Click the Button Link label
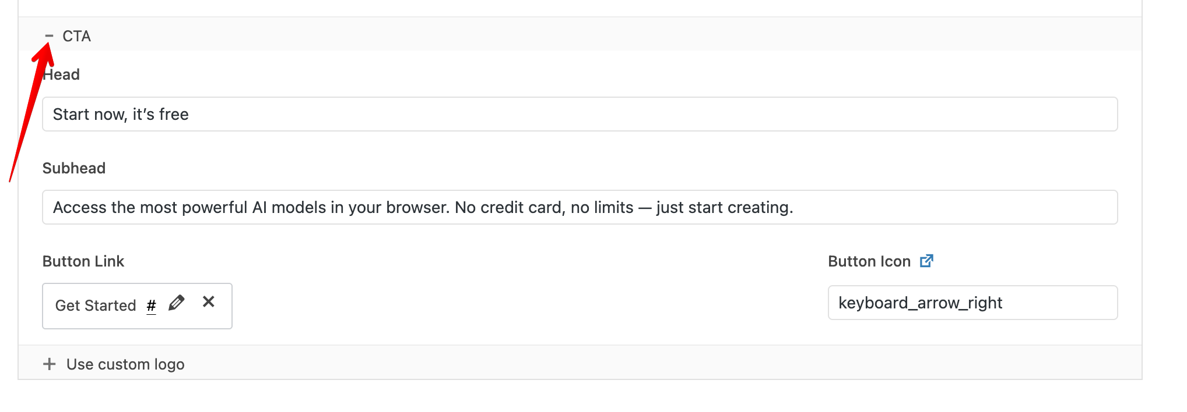Viewport: 1187px width, 412px height. (x=83, y=261)
